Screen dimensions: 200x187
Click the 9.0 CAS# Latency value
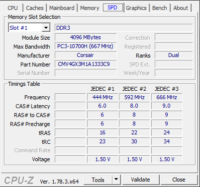[x=167, y=106]
